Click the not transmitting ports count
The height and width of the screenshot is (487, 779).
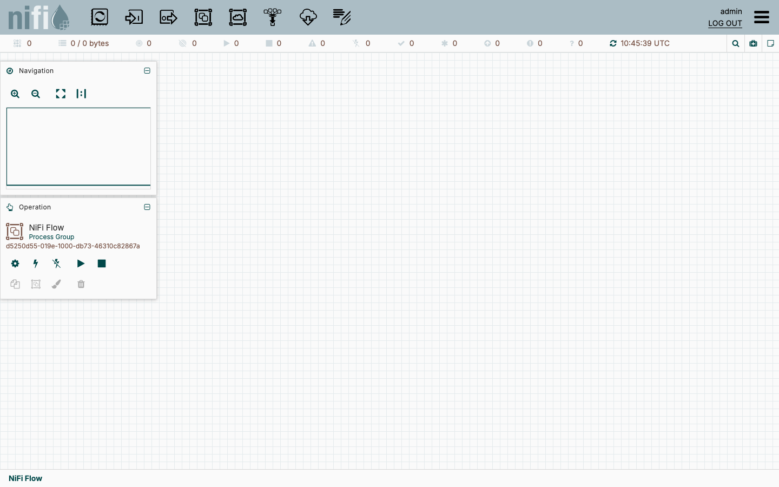tap(188, 43)
